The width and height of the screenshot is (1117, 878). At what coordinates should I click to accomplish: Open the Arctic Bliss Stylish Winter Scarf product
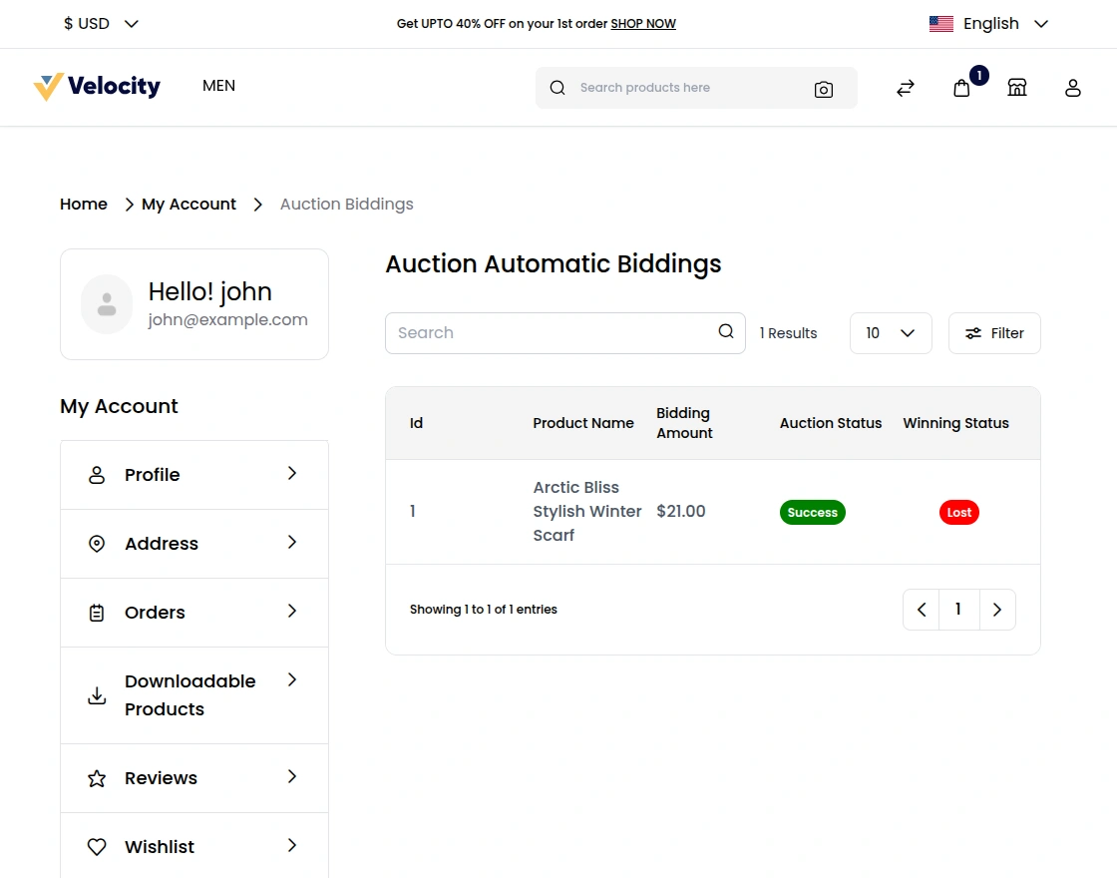click(586, 511)
